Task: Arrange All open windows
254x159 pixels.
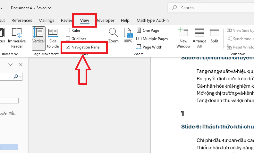Action: coord(199,38)
